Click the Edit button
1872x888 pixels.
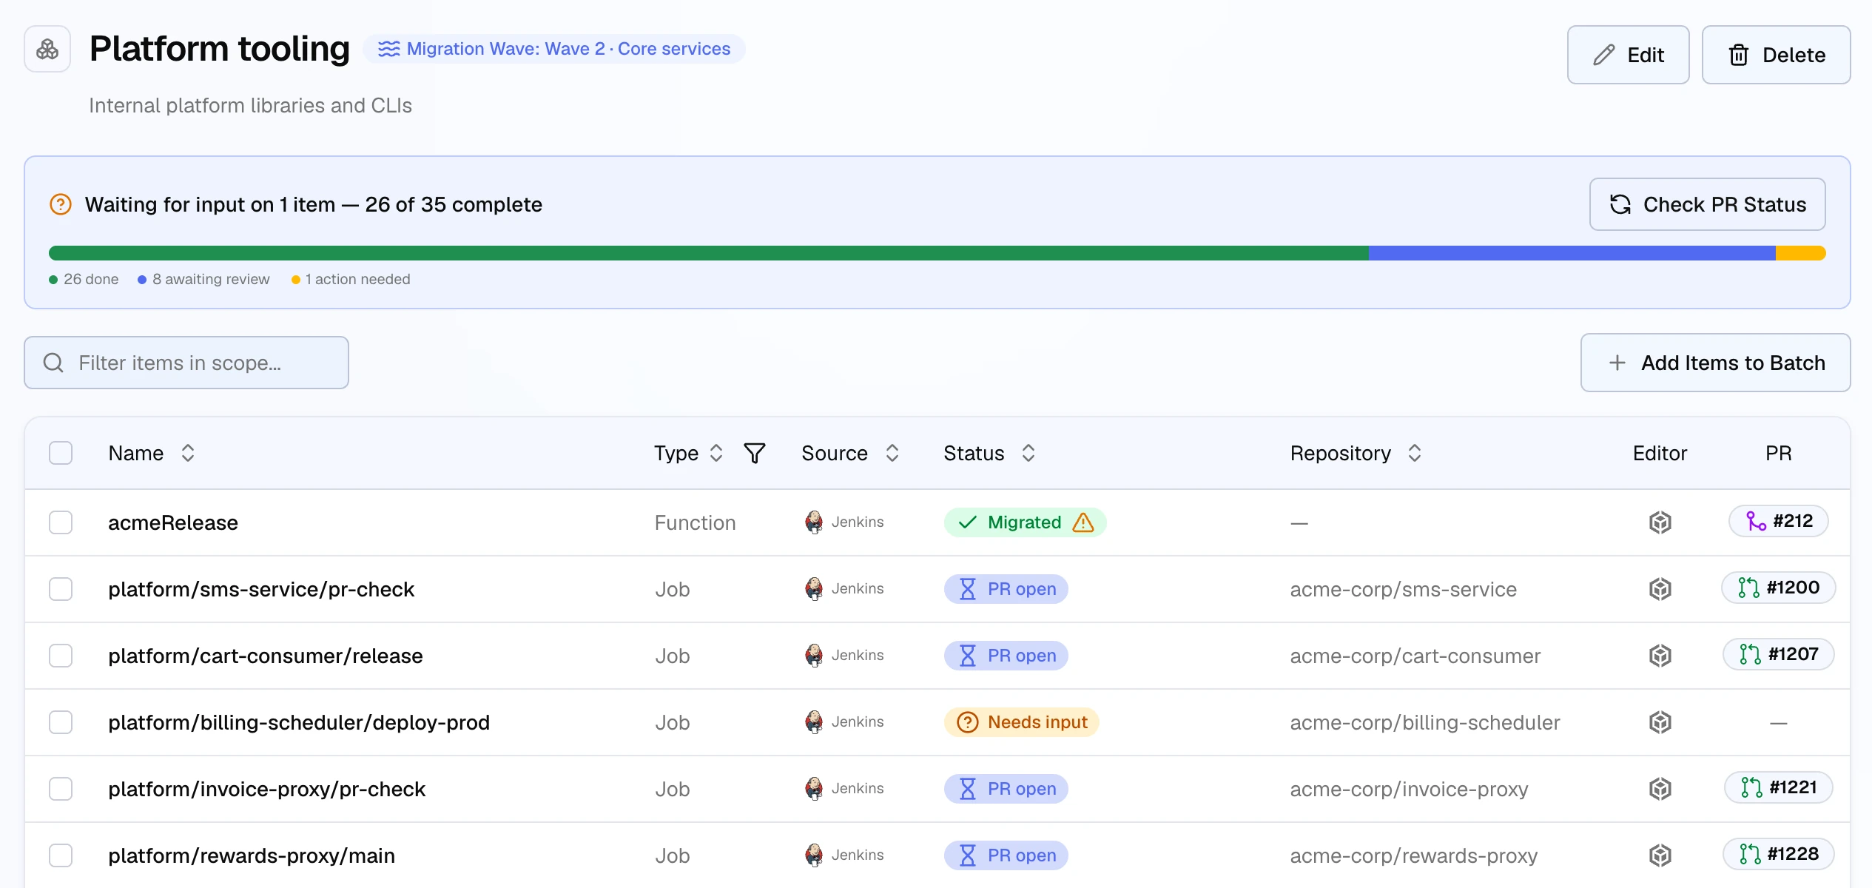click(1628, 55)
